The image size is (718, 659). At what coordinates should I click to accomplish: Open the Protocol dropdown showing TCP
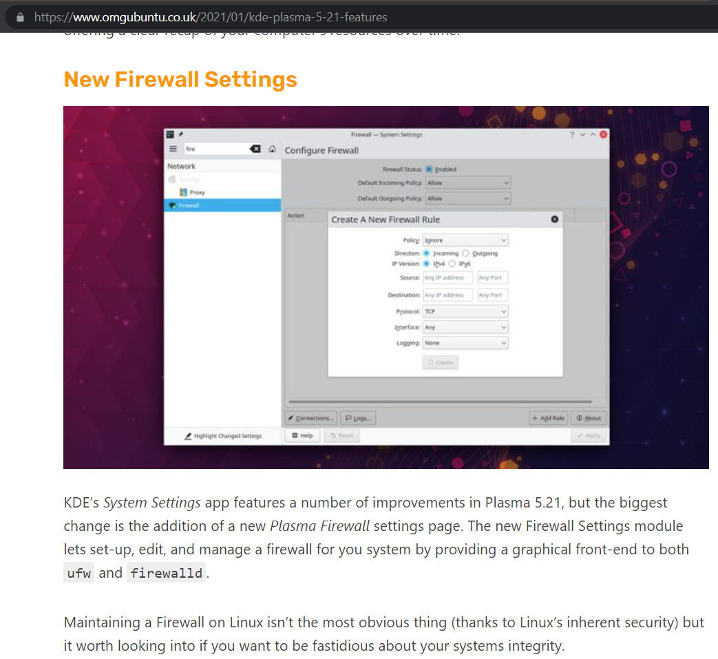point(465,312)
